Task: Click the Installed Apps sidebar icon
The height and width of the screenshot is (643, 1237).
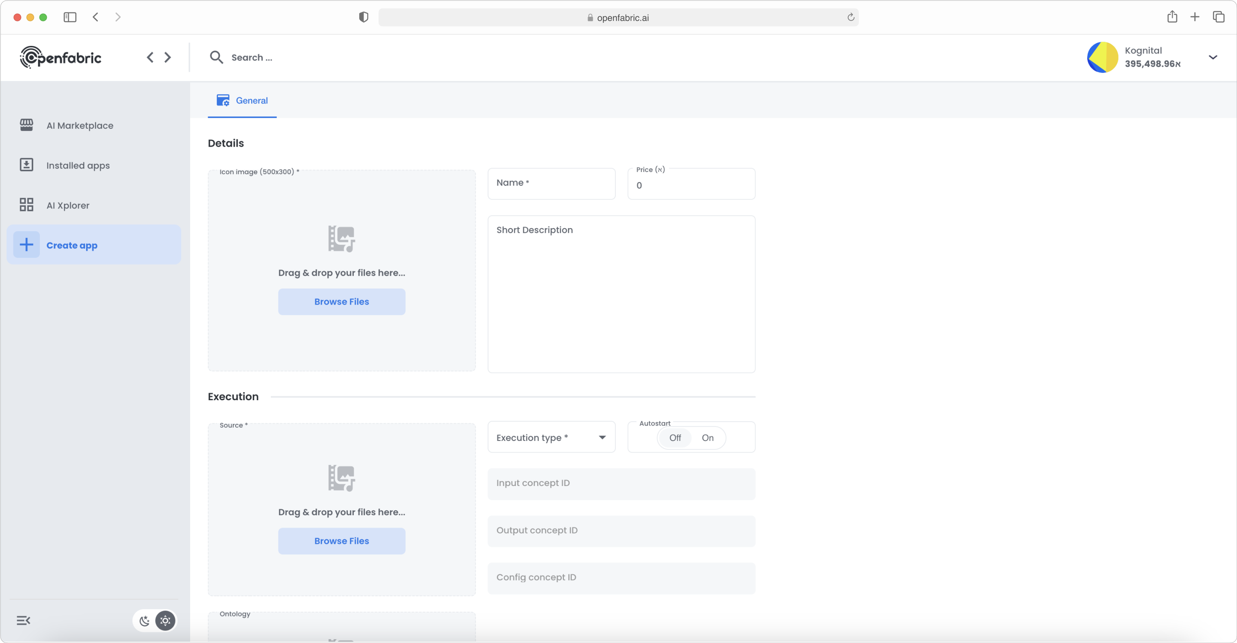Action: coord(28,164)
